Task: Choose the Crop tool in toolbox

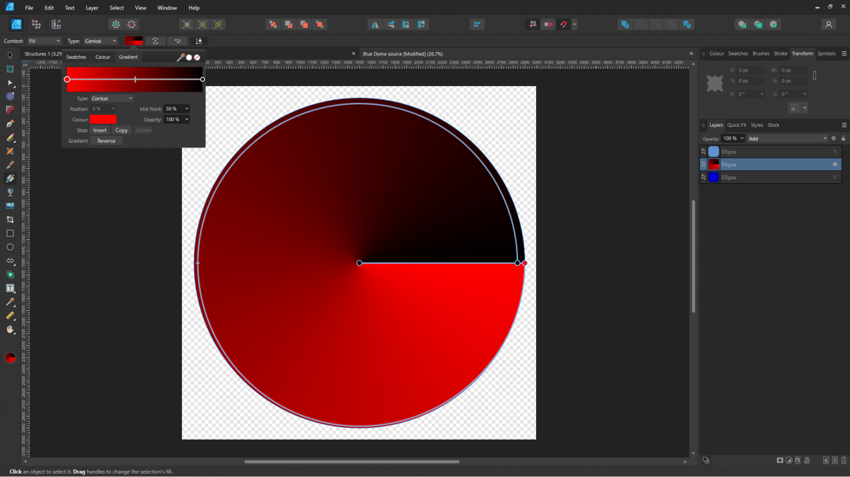Action: click(x=10, y=220)
